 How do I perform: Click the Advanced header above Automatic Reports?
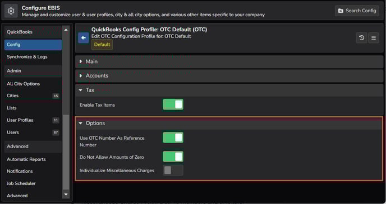(33, 146)
